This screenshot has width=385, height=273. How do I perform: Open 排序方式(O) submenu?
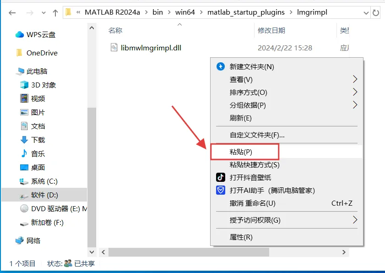287,92
